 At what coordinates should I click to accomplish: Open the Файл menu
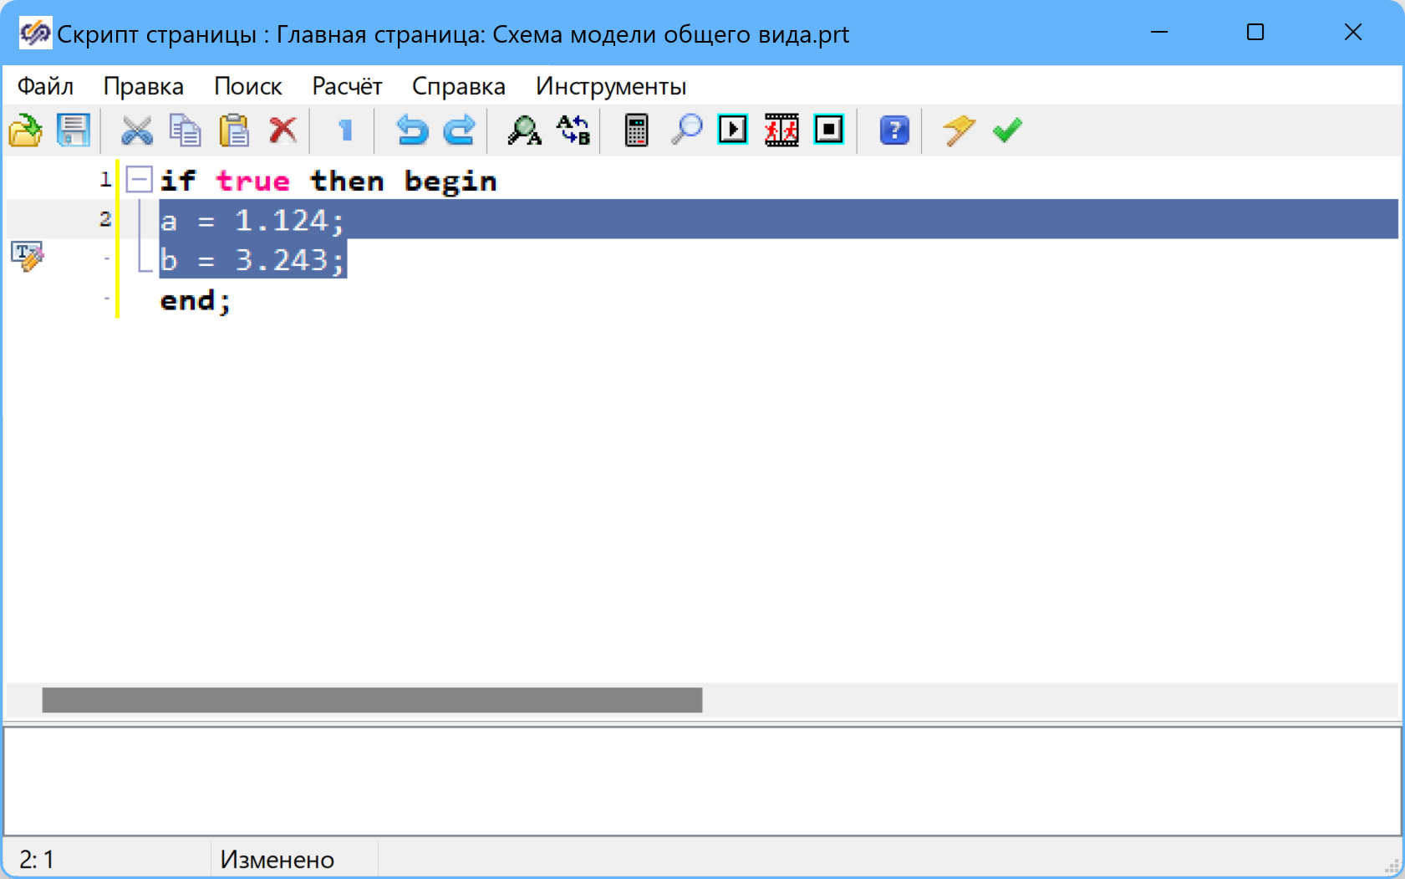[45, 86]
